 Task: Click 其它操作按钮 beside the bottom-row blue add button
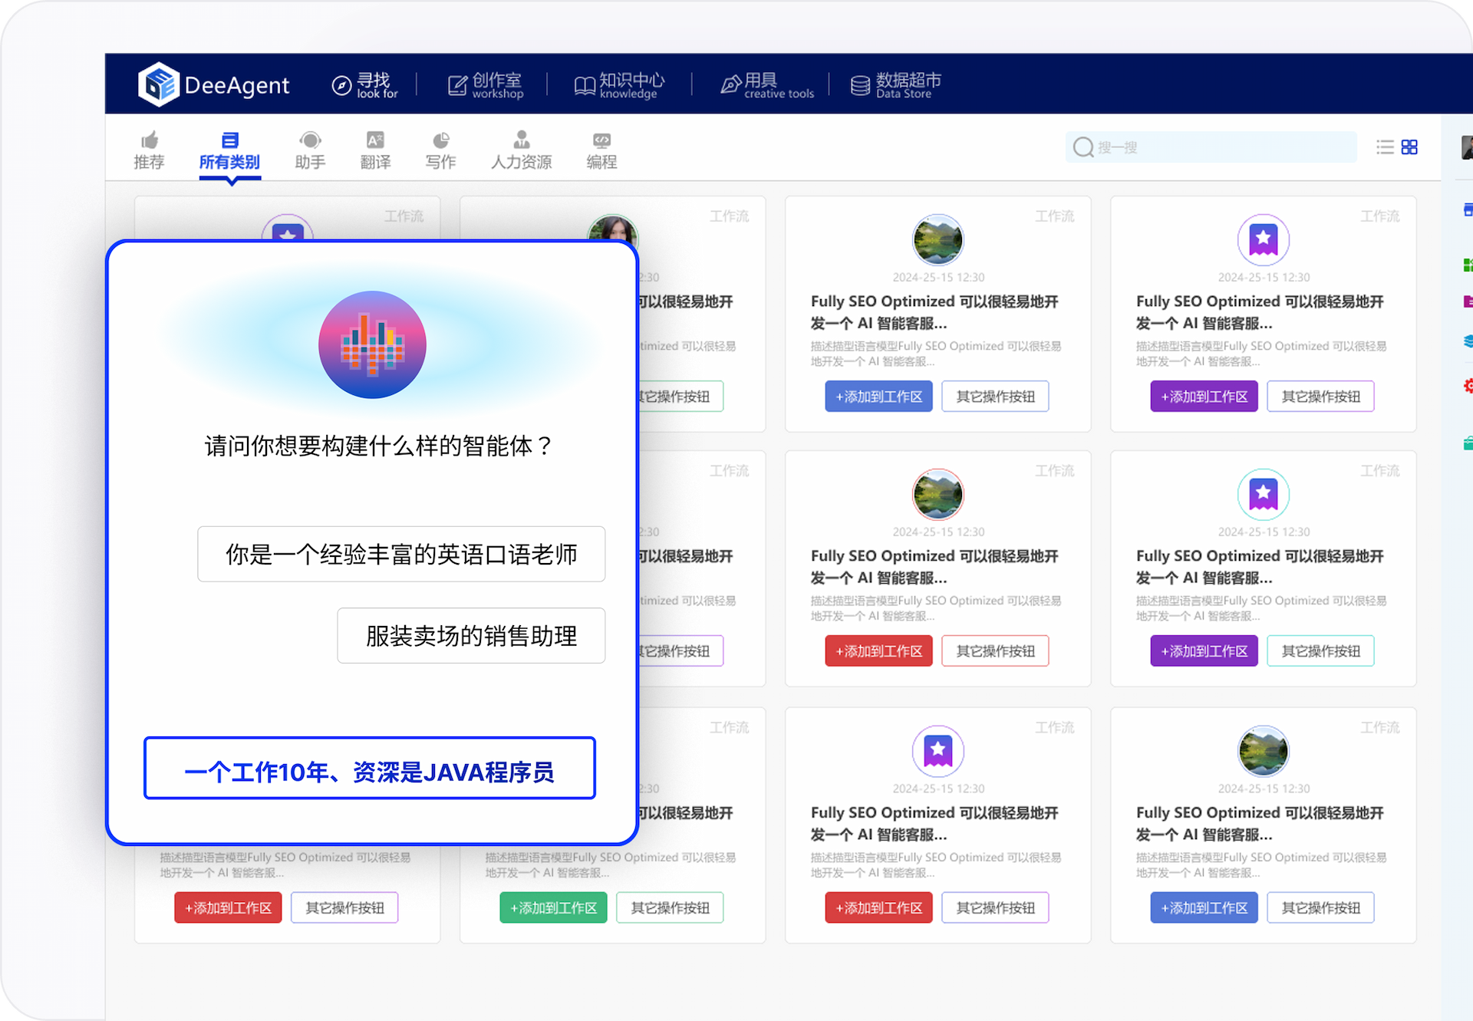point(1320,907)
